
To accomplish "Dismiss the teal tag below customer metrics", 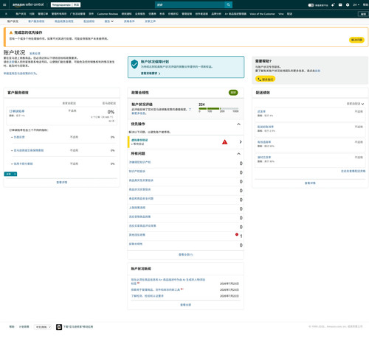I will (x=15, y=174).
